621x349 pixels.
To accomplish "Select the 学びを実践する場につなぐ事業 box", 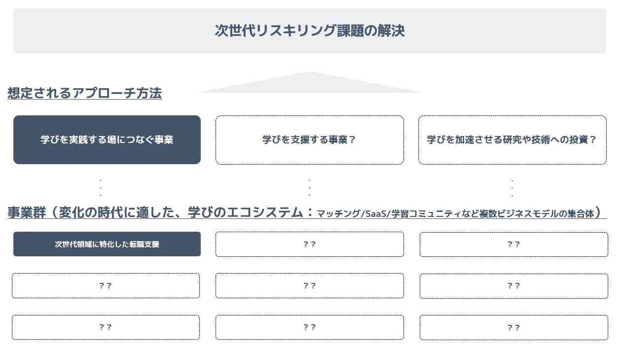I will click(x=107, y=140).
